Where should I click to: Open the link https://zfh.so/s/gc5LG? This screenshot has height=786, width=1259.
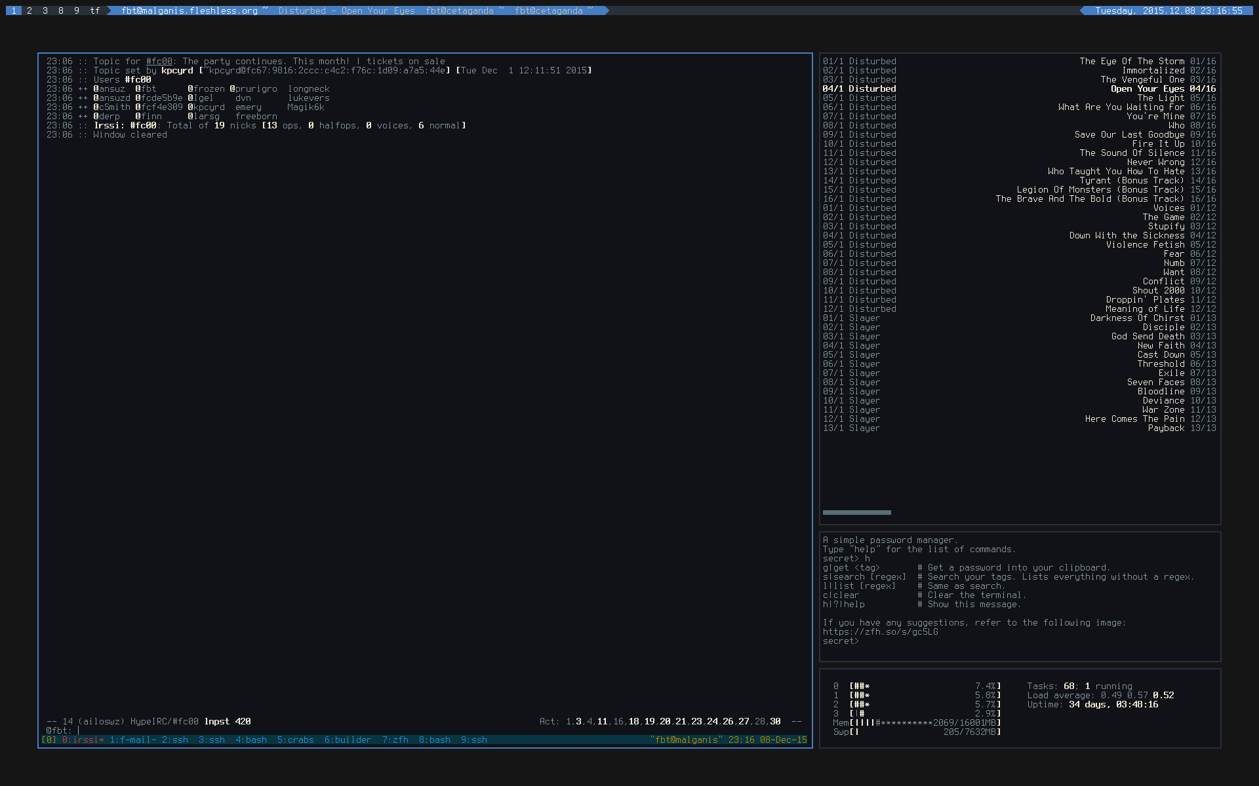click(x=881, y=631)
